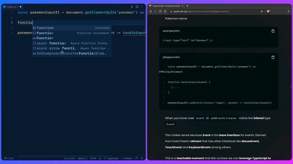Bookmark the page in the browser toolbar
This screenshot has width=293, height=164.
tap(165, 11)
